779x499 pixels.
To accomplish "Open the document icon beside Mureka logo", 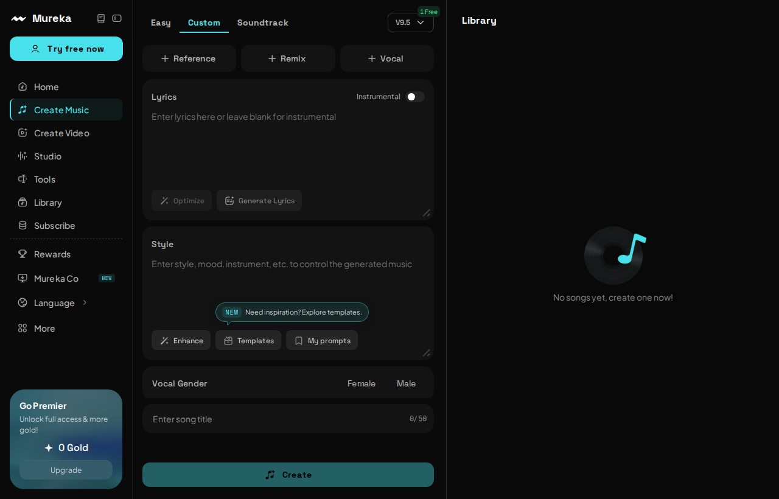I will pyautogui.click(x=101, y=18).
